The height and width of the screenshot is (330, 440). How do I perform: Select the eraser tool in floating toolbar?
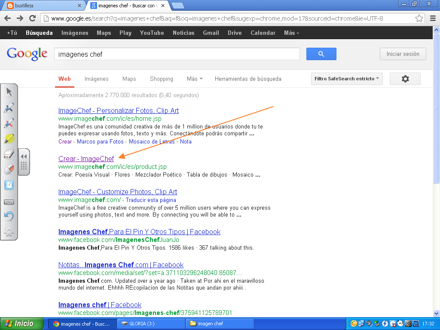[9, 154]
